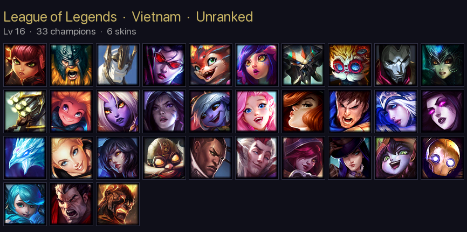Choose the Anivia ice bird icon
The image size is (467, 232).
click(25, 158)
